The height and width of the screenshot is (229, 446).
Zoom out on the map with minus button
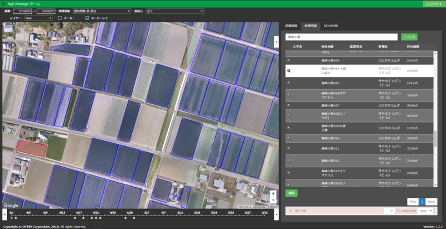pyautogui.click(x=273, y=201)
